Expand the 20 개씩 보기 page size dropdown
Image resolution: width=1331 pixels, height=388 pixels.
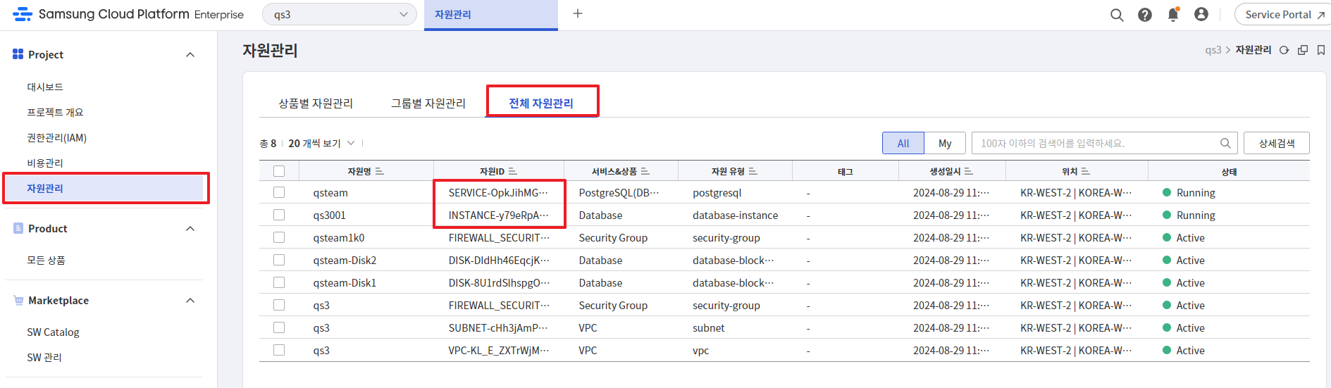(x=322, y=143)
